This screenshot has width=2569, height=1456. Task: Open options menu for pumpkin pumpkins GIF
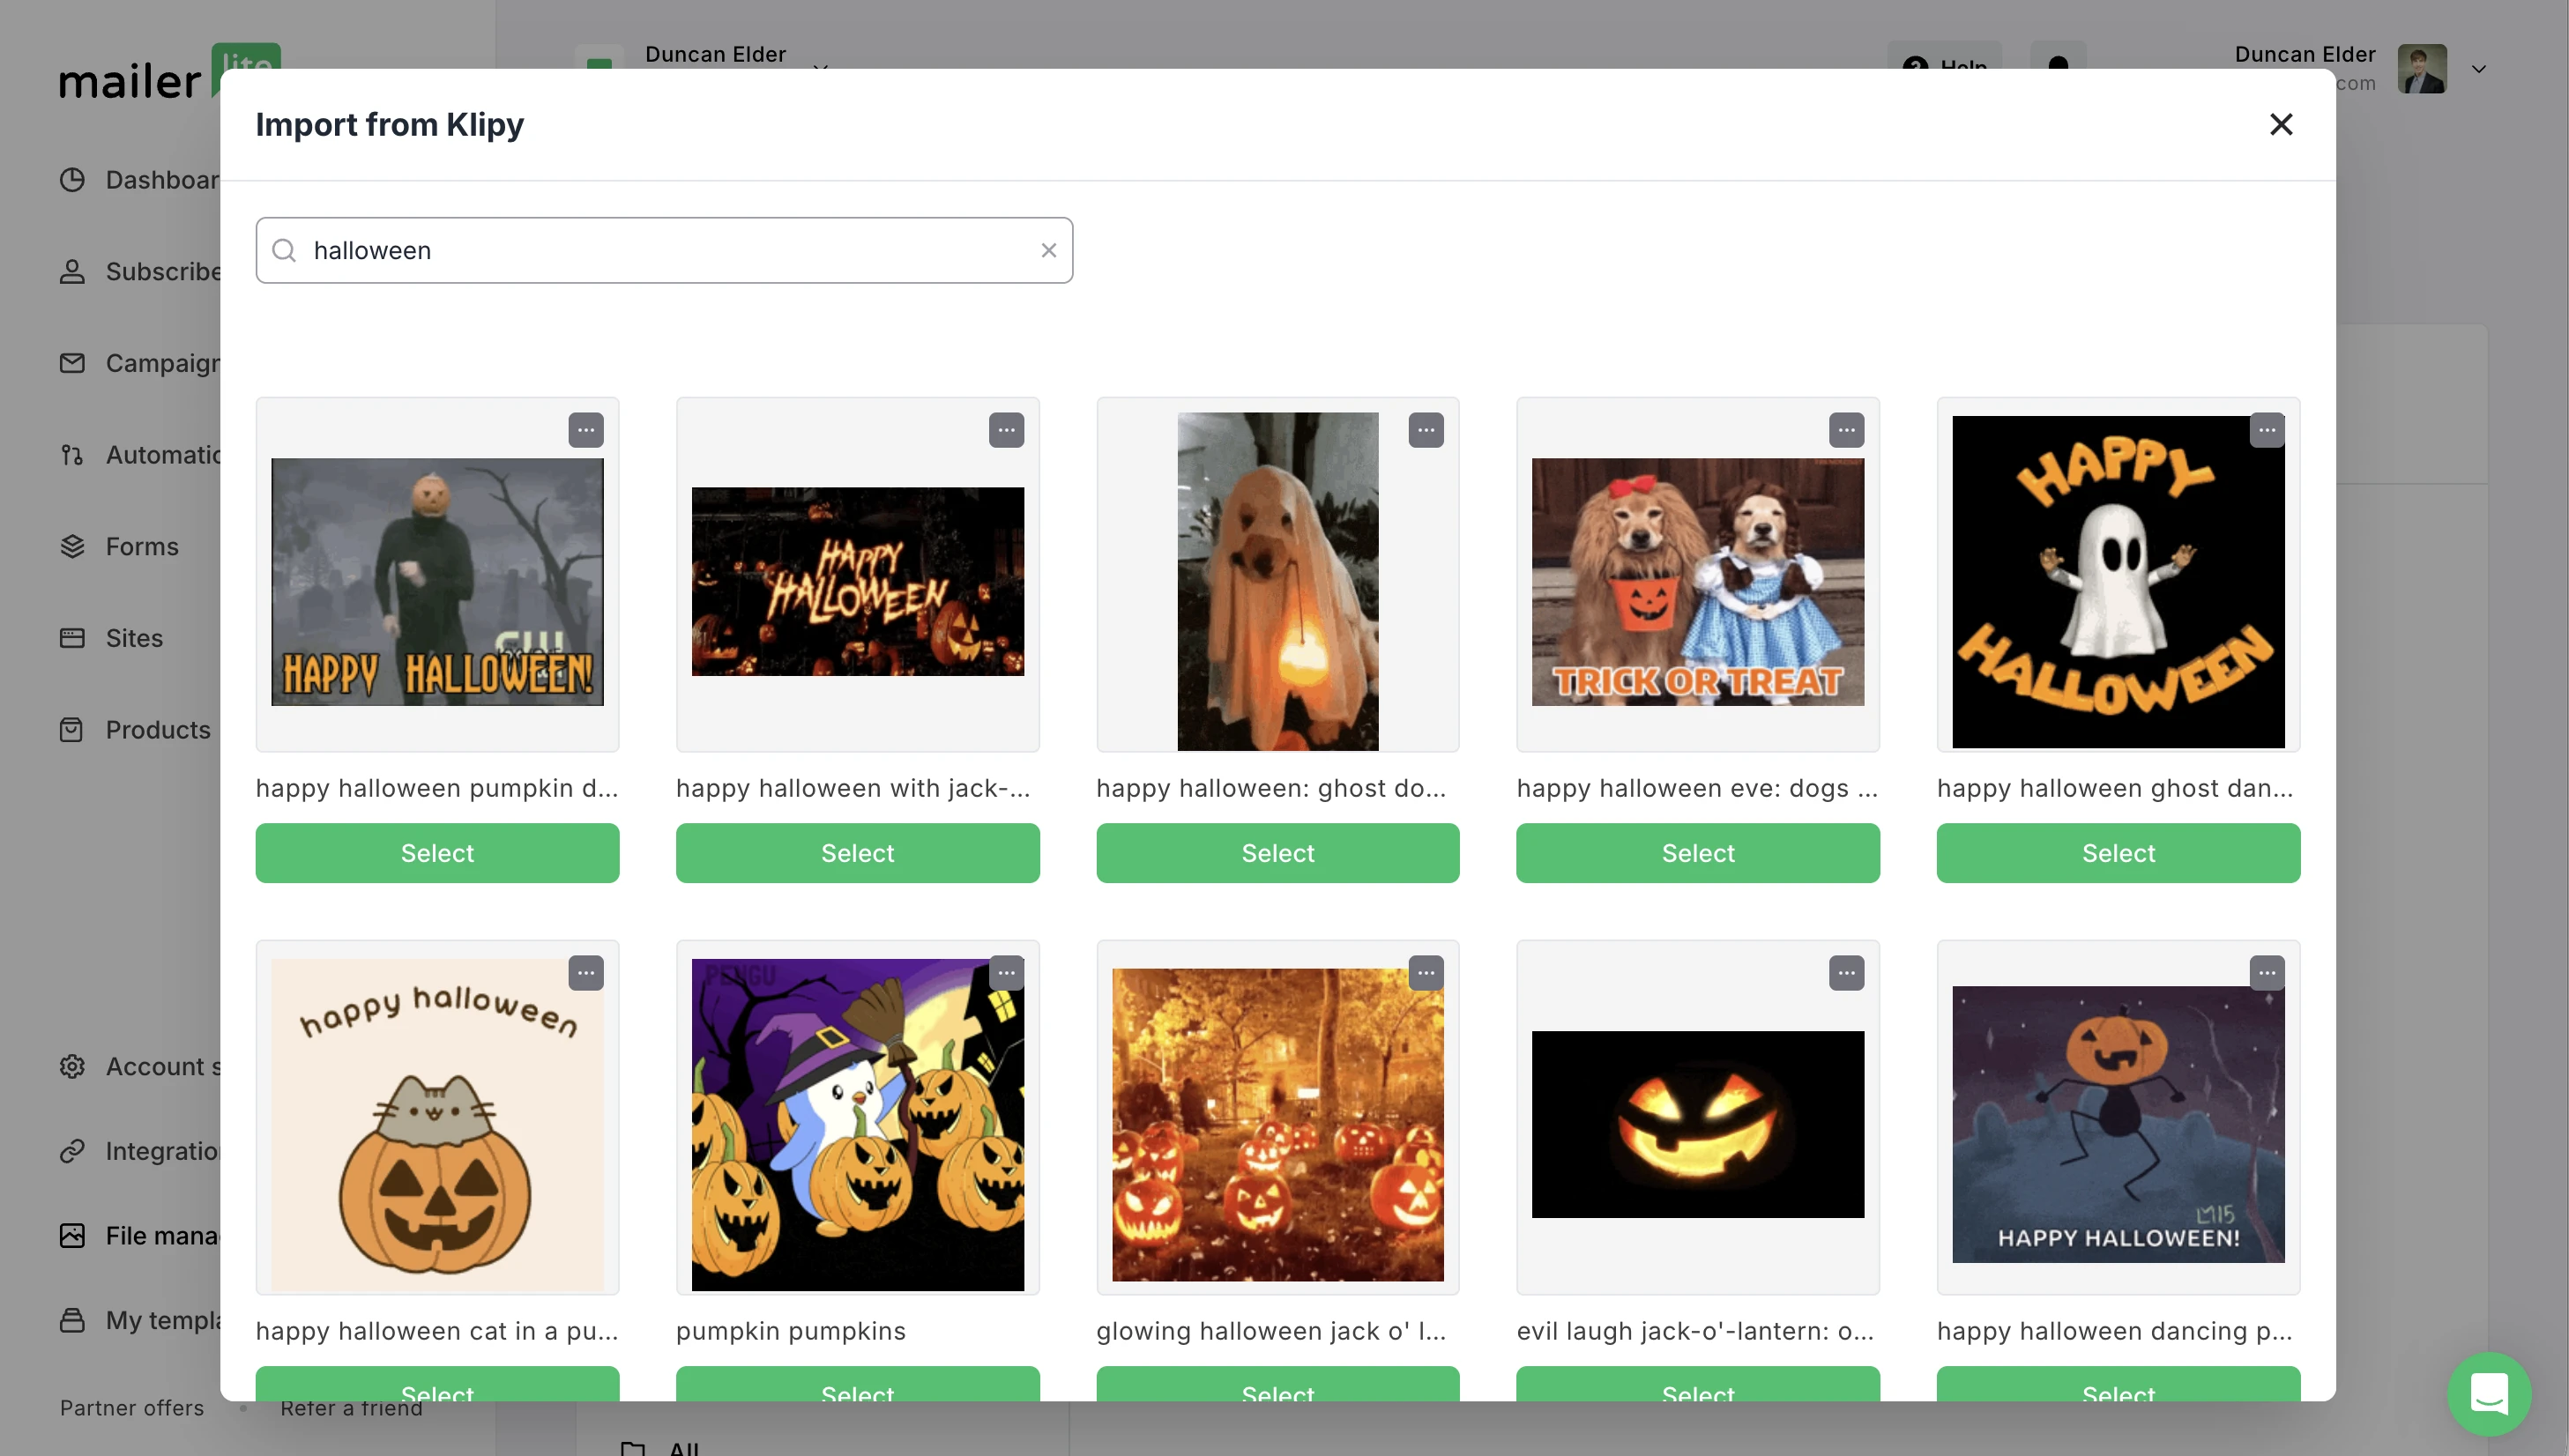pyautogui.click(x=1006, y=973)
